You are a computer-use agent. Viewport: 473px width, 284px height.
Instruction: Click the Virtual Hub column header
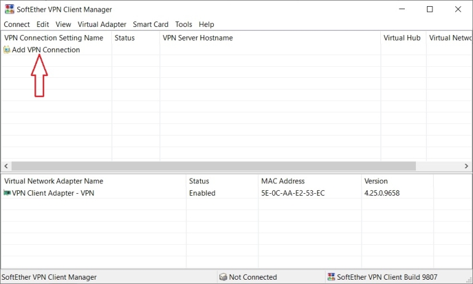point(402,38)
